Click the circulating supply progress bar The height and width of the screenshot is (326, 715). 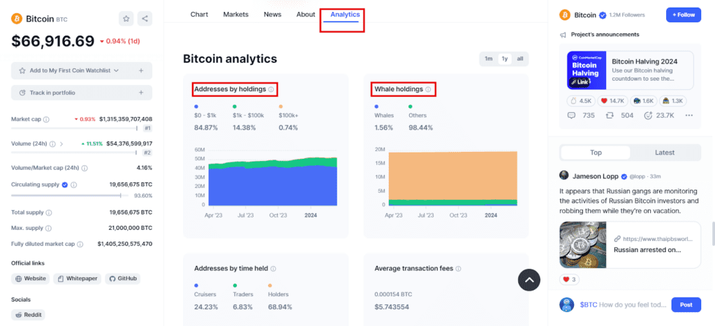coord(69,196)
